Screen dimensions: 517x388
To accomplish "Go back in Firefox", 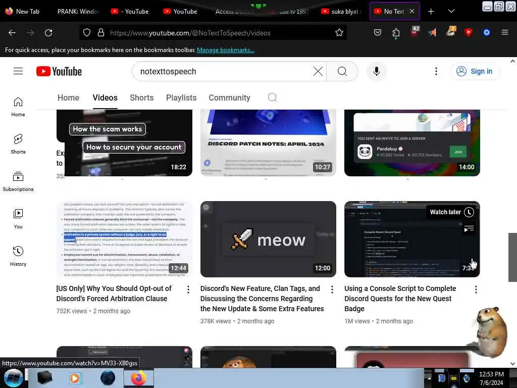I will (12, 33).
